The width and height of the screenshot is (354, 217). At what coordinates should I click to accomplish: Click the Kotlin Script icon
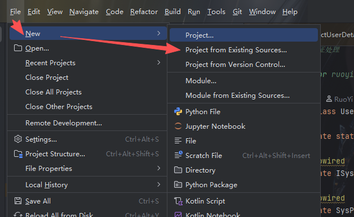click(178, 201)
